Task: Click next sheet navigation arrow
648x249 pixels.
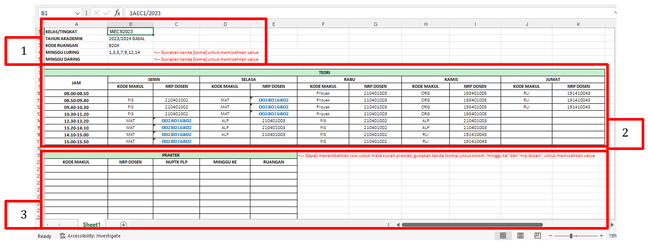Action: pyautogui.click(x=59, y=225)
